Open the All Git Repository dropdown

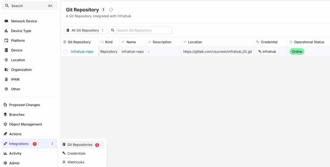(x=85, y=30)
